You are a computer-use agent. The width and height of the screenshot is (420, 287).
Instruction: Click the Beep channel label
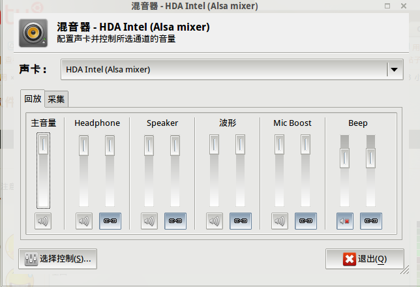[x=358, y=123]
